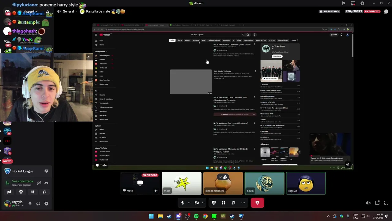Unmute mate's stream tile speaker
The image size is (392, 221).
(156, 191)
